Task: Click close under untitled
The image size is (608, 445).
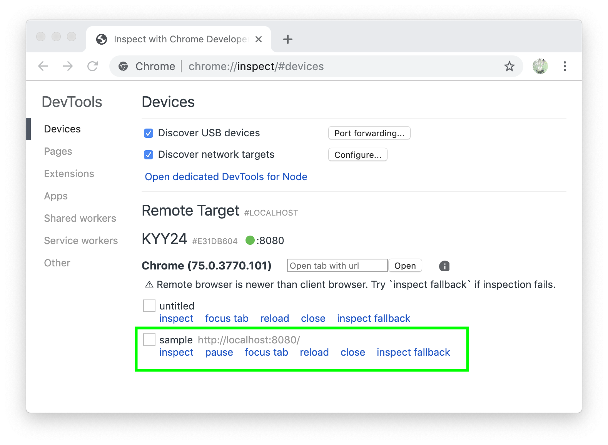Action: click(x=313, y=318)
